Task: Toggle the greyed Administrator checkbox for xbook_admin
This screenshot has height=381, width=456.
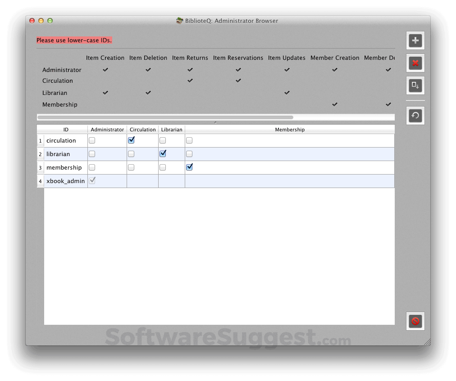Action: coord(92,180)
